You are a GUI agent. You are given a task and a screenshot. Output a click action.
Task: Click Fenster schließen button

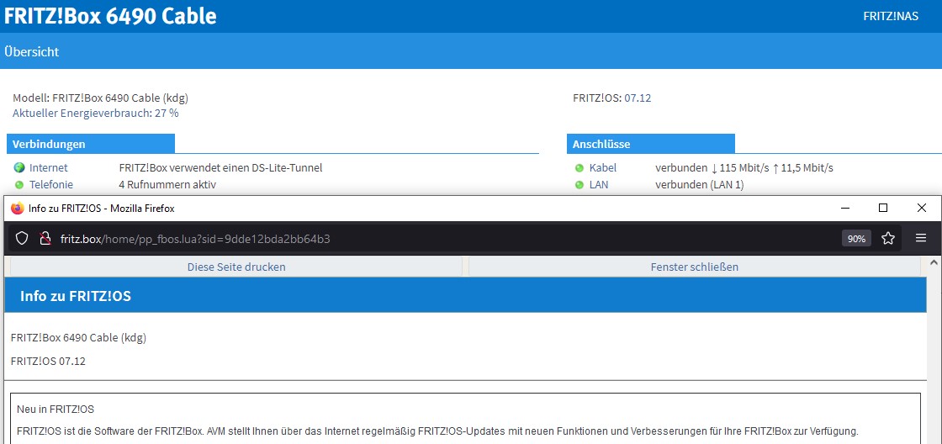click(695, 267)
